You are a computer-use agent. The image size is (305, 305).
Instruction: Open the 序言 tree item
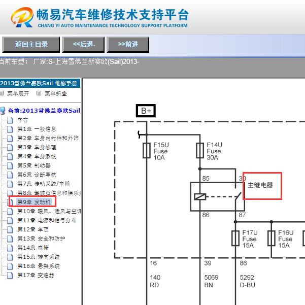click(x=22, y=120)
